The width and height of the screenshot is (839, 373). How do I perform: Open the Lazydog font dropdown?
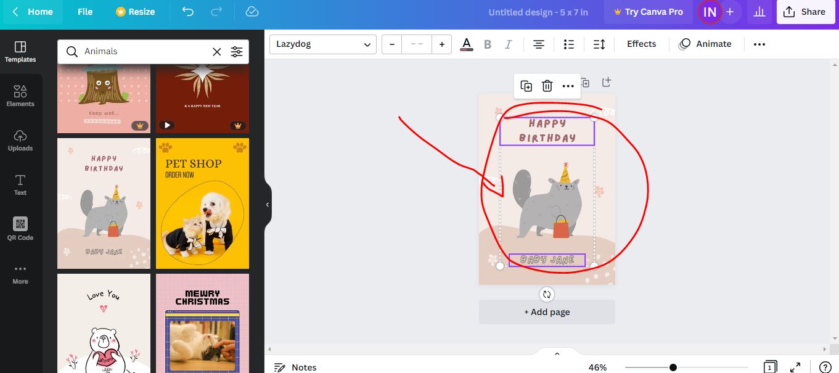[x=322, y=44]
